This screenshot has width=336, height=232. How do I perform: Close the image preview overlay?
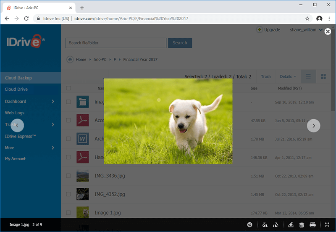click(328, 32)
